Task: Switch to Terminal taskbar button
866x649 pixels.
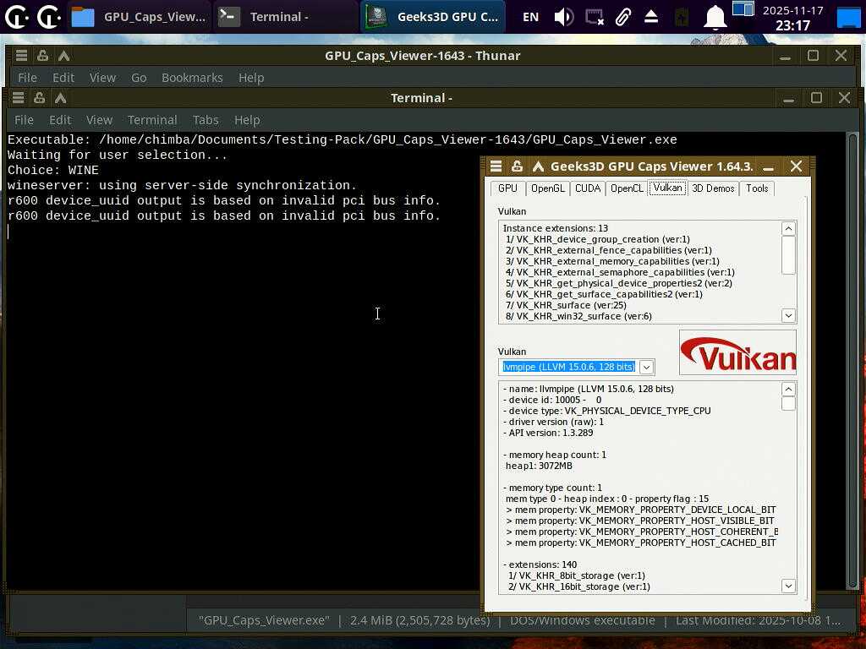Action: [286, 17]
